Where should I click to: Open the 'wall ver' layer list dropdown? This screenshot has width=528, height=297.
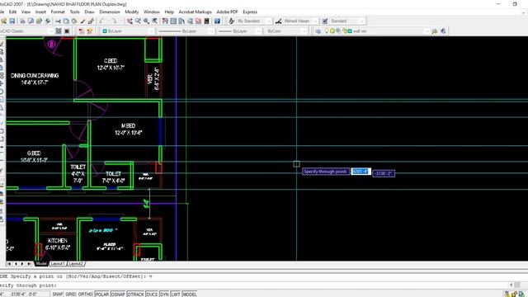coord(427,31)
